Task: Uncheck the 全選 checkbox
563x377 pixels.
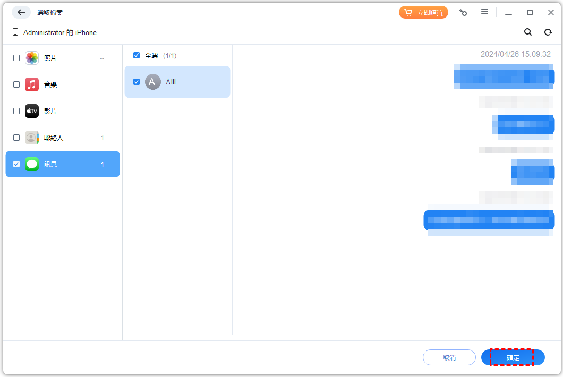Action: [x=137, y=55]
